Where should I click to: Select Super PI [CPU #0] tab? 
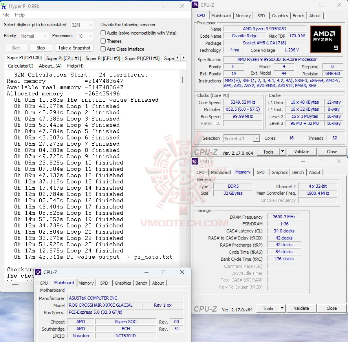coord(24,58)
